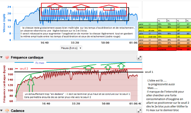Click the 50:00 mark on heart rate axis

[105, 103]
